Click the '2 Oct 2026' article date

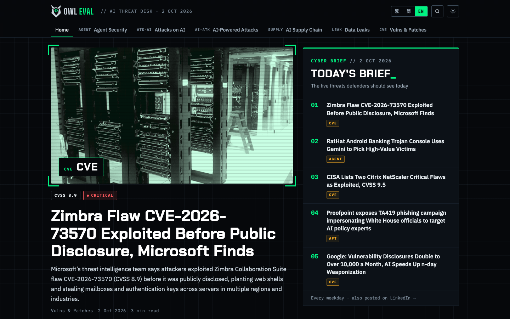coord(112,311)
